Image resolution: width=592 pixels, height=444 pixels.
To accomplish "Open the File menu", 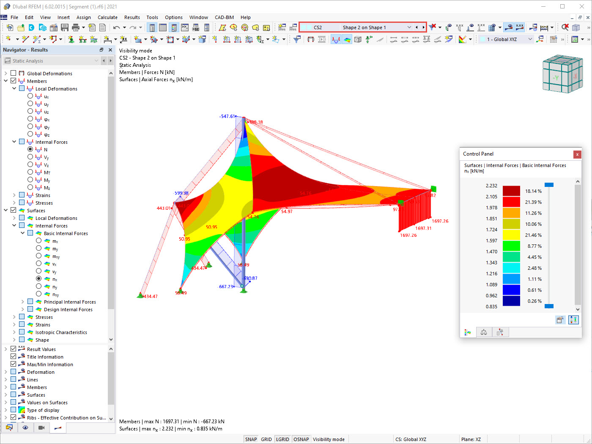I will [x=14, y=17].
